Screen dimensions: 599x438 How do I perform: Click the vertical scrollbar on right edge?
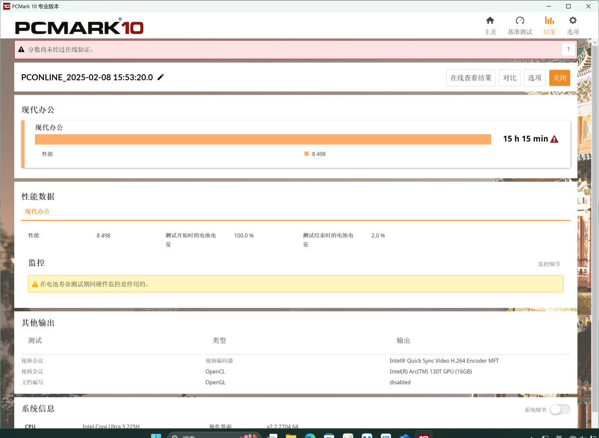click(596, 189)
